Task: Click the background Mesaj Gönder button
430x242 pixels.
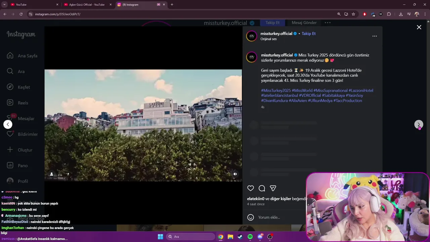Action: pyautogui.click(x=304, y=23)
